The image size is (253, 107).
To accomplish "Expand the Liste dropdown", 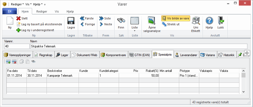I will coord(135,31).
